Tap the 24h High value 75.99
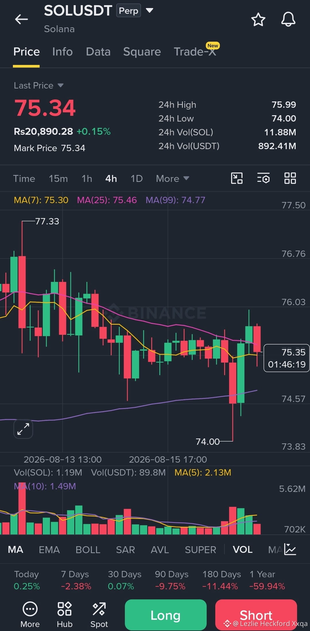Viewport: 310px width, 631px height. pyautogui.click(x=284, y=105)
